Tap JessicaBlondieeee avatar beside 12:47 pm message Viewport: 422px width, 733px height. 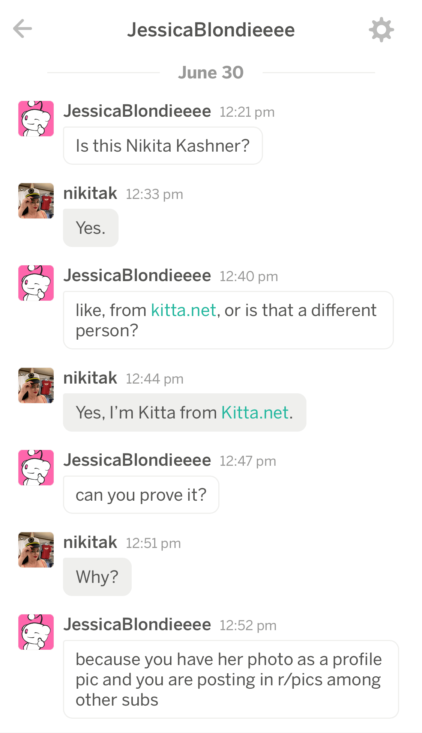pyautogui.click(x=36, y=468)
